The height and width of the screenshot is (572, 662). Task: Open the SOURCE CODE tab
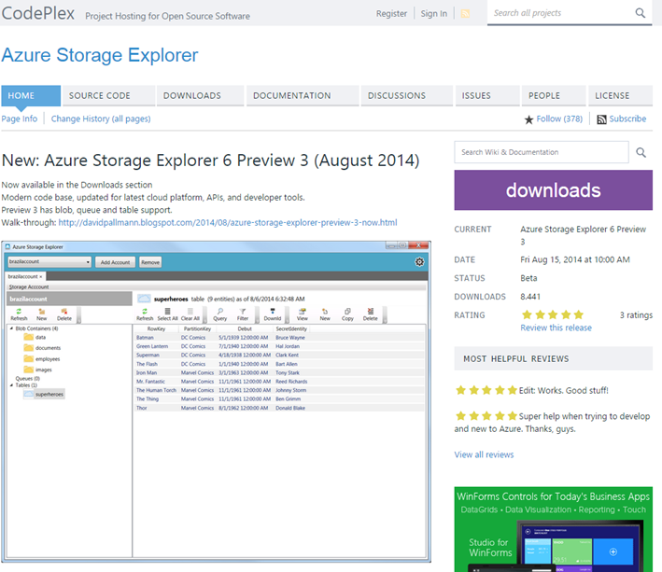click(109, 96)
